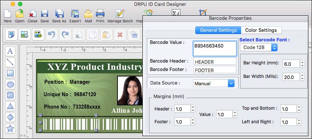The width and height of the screenshot is (312, 139).
Task: Open the Code 128 barcode font dropdown
Action: click(x=259, y=48)
